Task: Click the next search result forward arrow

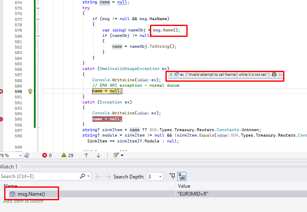Action: (108, 177)
